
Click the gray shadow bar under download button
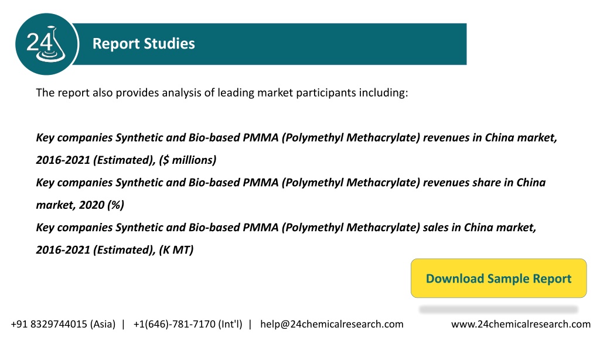tap(498, 309)
